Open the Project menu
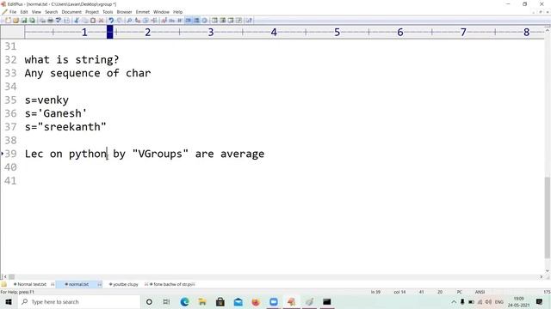Viewport: 551px width, 309px height. click(x=92, y=12)
